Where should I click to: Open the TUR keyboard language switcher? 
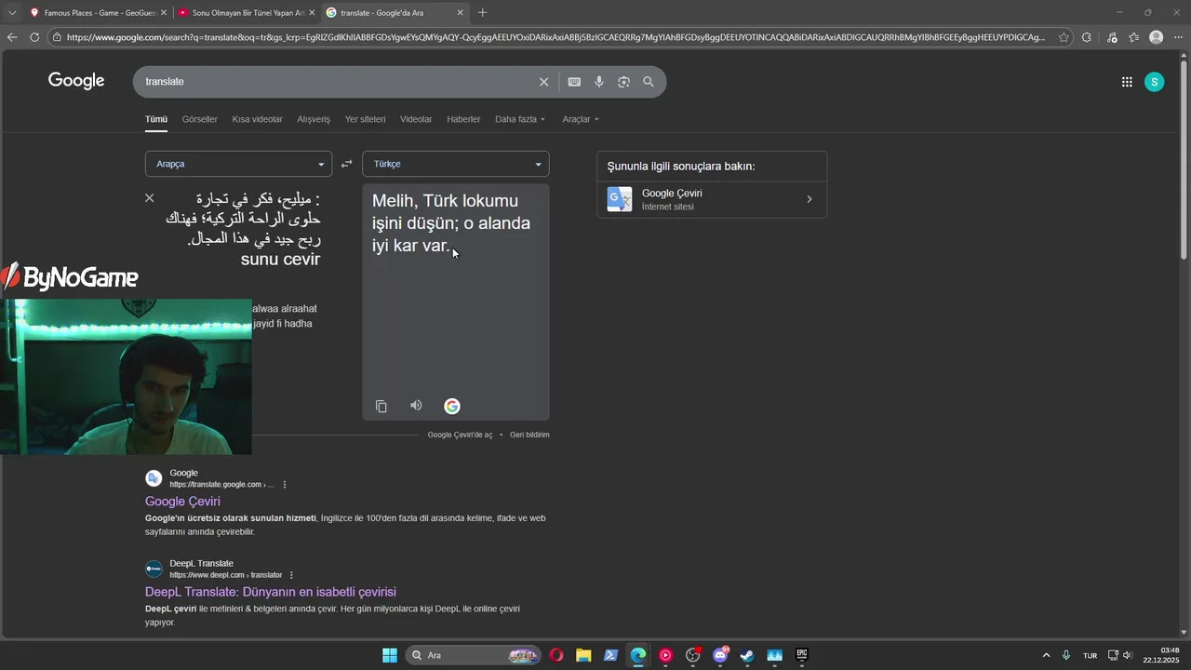[x=1090, y=655]
